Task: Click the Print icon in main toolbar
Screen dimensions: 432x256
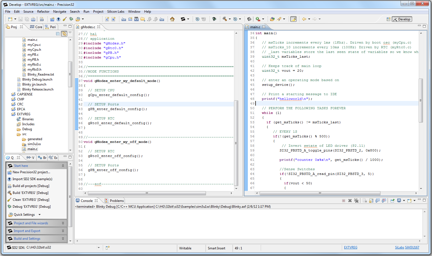Action: coord(33,19)
